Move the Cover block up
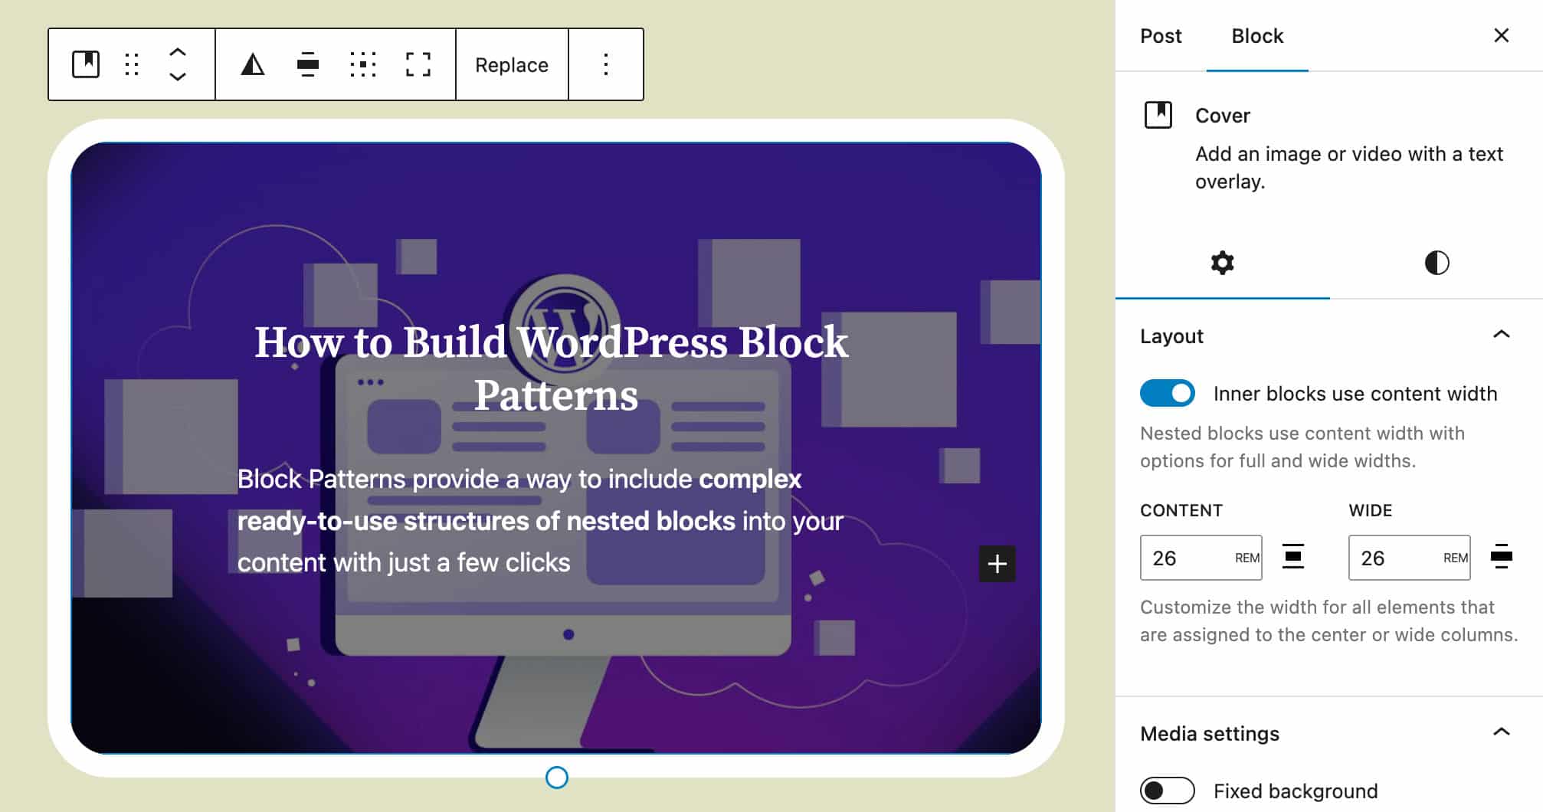The image size is (1543, 812). 176,53
